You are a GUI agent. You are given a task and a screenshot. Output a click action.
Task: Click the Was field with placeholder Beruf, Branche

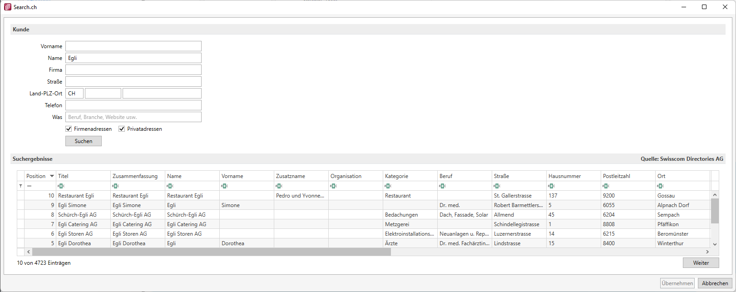tap(133, 117)
